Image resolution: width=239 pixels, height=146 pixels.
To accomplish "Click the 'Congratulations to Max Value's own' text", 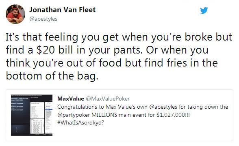I will click(102, 107).
